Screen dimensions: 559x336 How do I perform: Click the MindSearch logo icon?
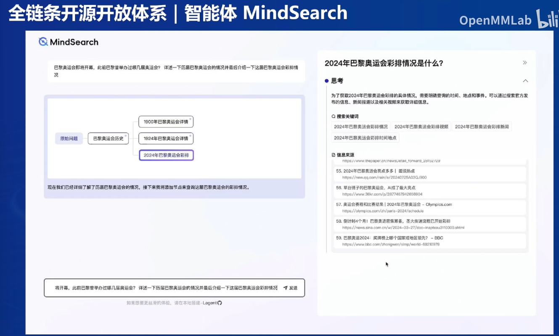tap(43, 42)
